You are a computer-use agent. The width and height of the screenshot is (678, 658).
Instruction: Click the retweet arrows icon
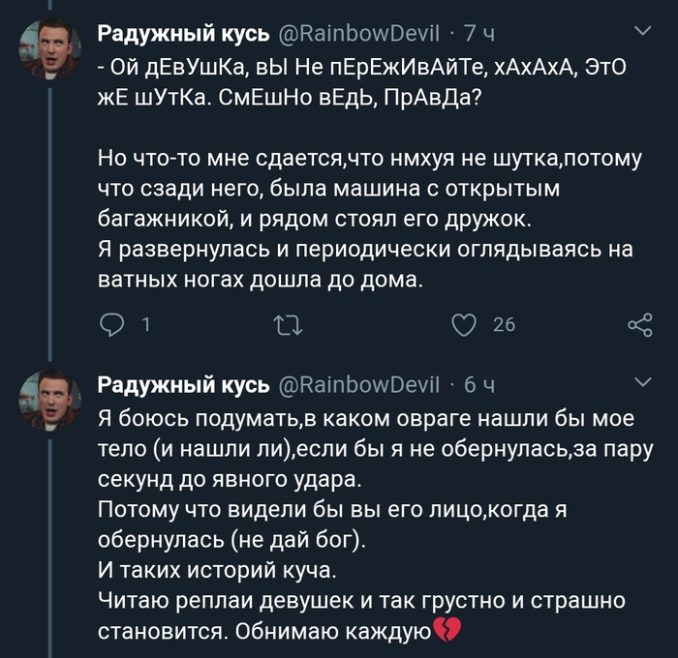288,325
